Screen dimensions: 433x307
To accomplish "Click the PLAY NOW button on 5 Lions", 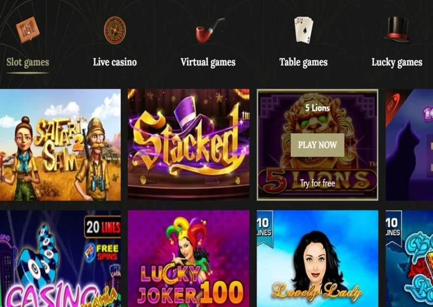I will (317, 145).
